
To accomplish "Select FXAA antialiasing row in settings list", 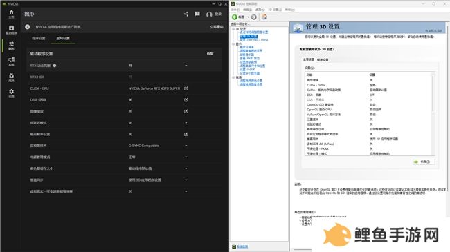I will coord(368,148).
